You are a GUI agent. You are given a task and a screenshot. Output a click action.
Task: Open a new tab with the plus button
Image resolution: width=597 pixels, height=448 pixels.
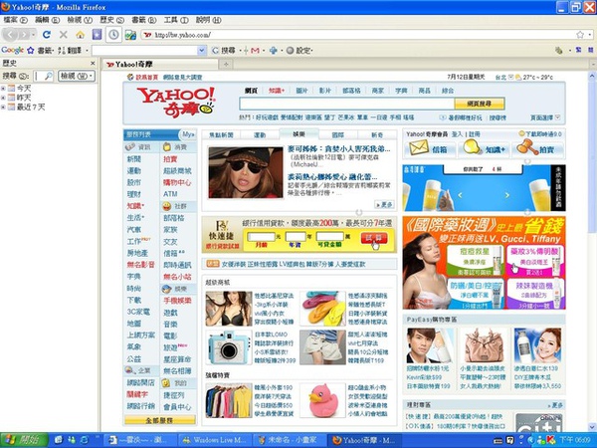pos(226,64)
